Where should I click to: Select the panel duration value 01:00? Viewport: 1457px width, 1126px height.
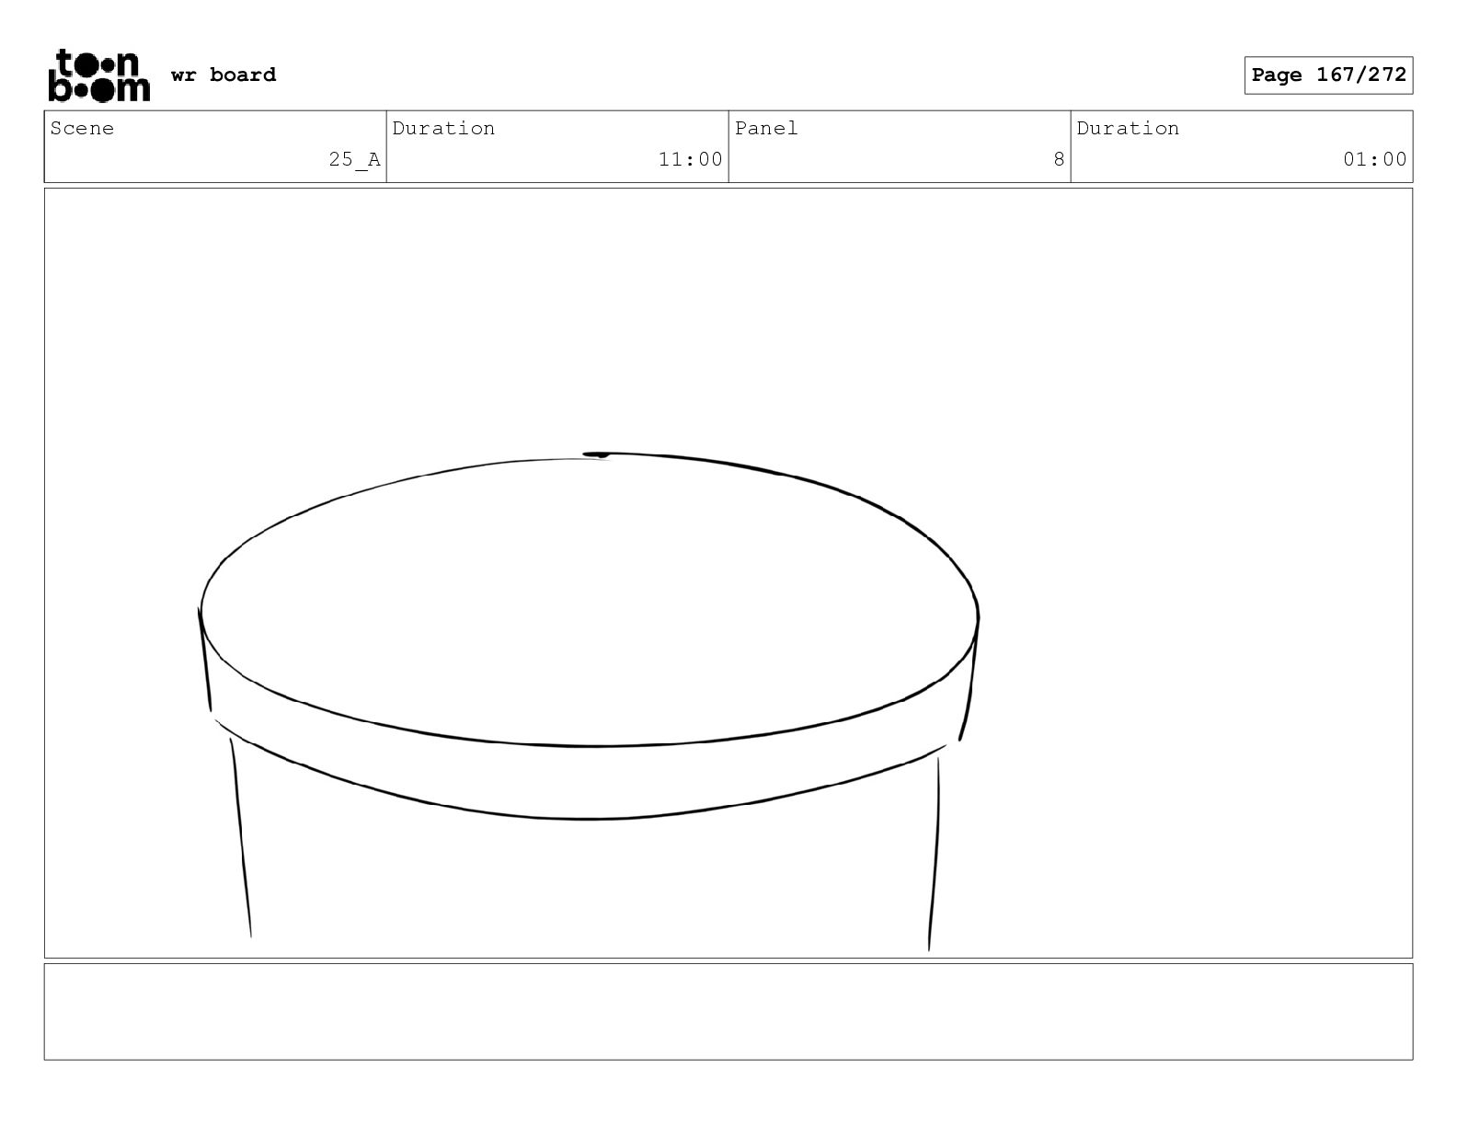coord(1374,159)
